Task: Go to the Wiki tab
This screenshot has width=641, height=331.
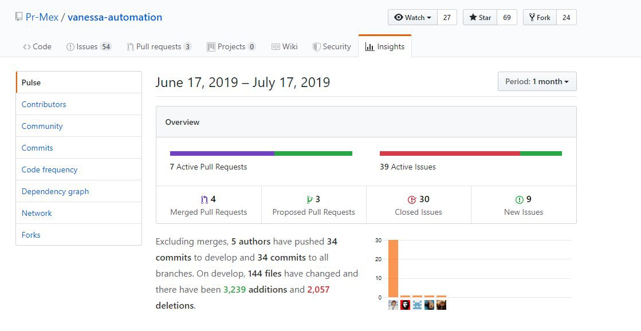Action: 285,46
